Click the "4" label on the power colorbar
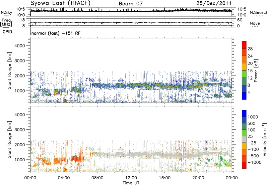The width and height of the screenshot is (268, 185). pyautogui.click(x=249, y=93)
